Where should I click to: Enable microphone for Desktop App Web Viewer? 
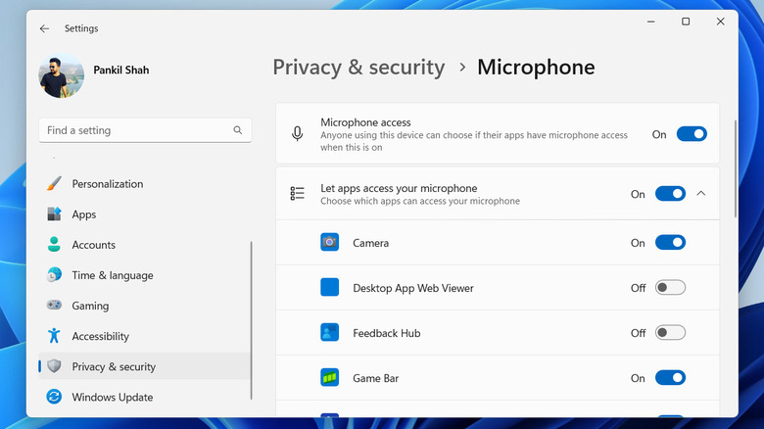(670, 288)
